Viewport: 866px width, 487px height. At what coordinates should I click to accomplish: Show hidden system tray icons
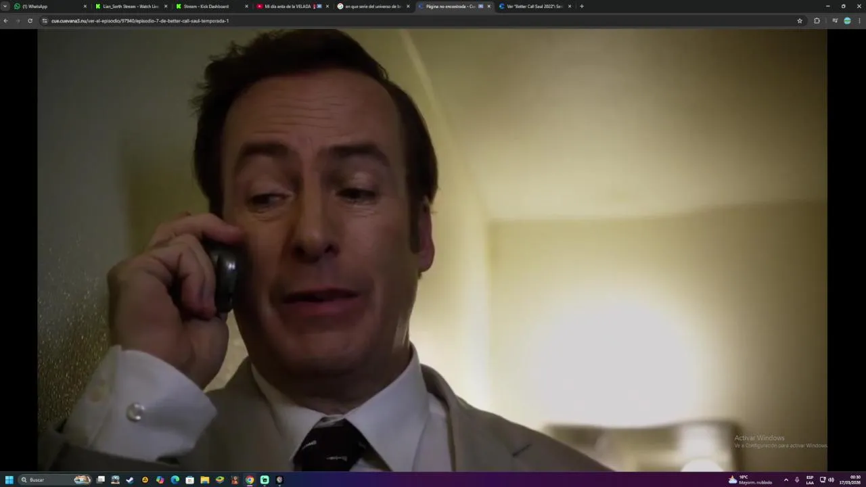coord(785,480)
